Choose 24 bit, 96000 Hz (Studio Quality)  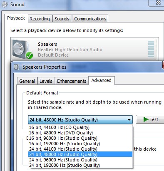pyautogui.click(x=80, y=160)
